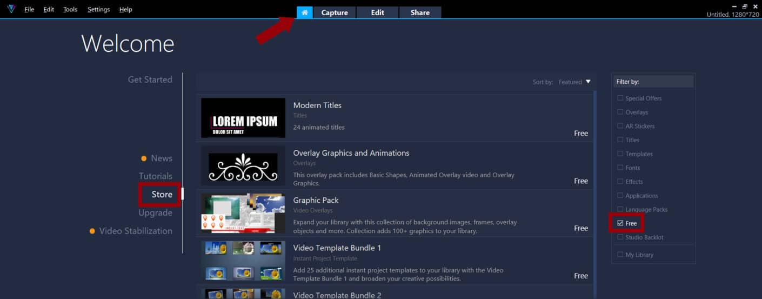This screenshot has width=762, height=299.
Task: Click the Get Started link
Action: click(x=150, y=79)
